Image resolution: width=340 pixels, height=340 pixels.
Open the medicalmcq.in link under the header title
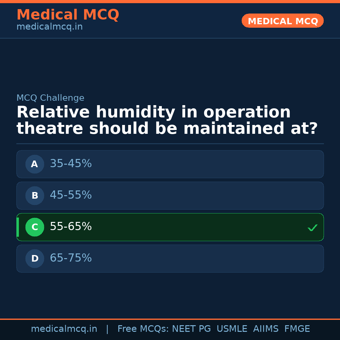pyautogui.click(x=49, y=27)
